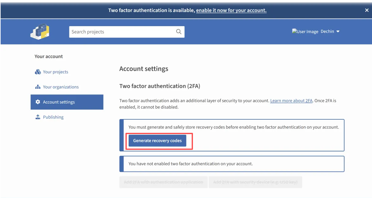
Task: Click the Your organizations sitemap icon
Action: tap(38, 87)
